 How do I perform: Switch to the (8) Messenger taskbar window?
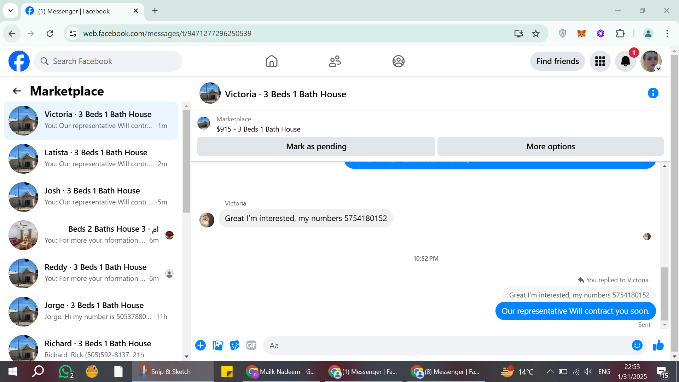pyautogui.click(x=446, y=371)
